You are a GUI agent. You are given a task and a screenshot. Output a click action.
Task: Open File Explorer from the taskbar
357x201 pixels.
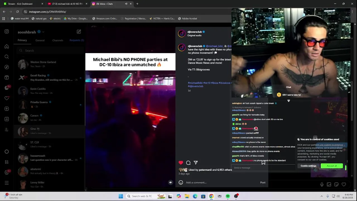[x=187, y=196]
